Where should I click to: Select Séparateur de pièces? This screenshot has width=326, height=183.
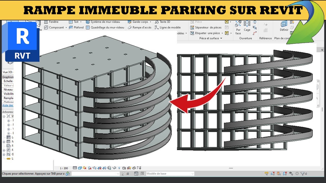tap(206, 27)
